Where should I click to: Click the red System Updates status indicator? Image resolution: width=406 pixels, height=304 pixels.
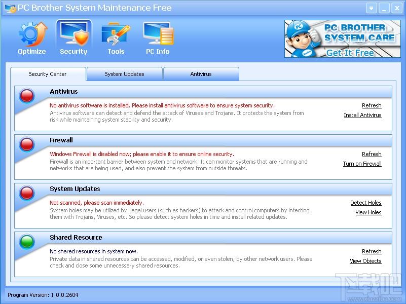tap(27, 193)
